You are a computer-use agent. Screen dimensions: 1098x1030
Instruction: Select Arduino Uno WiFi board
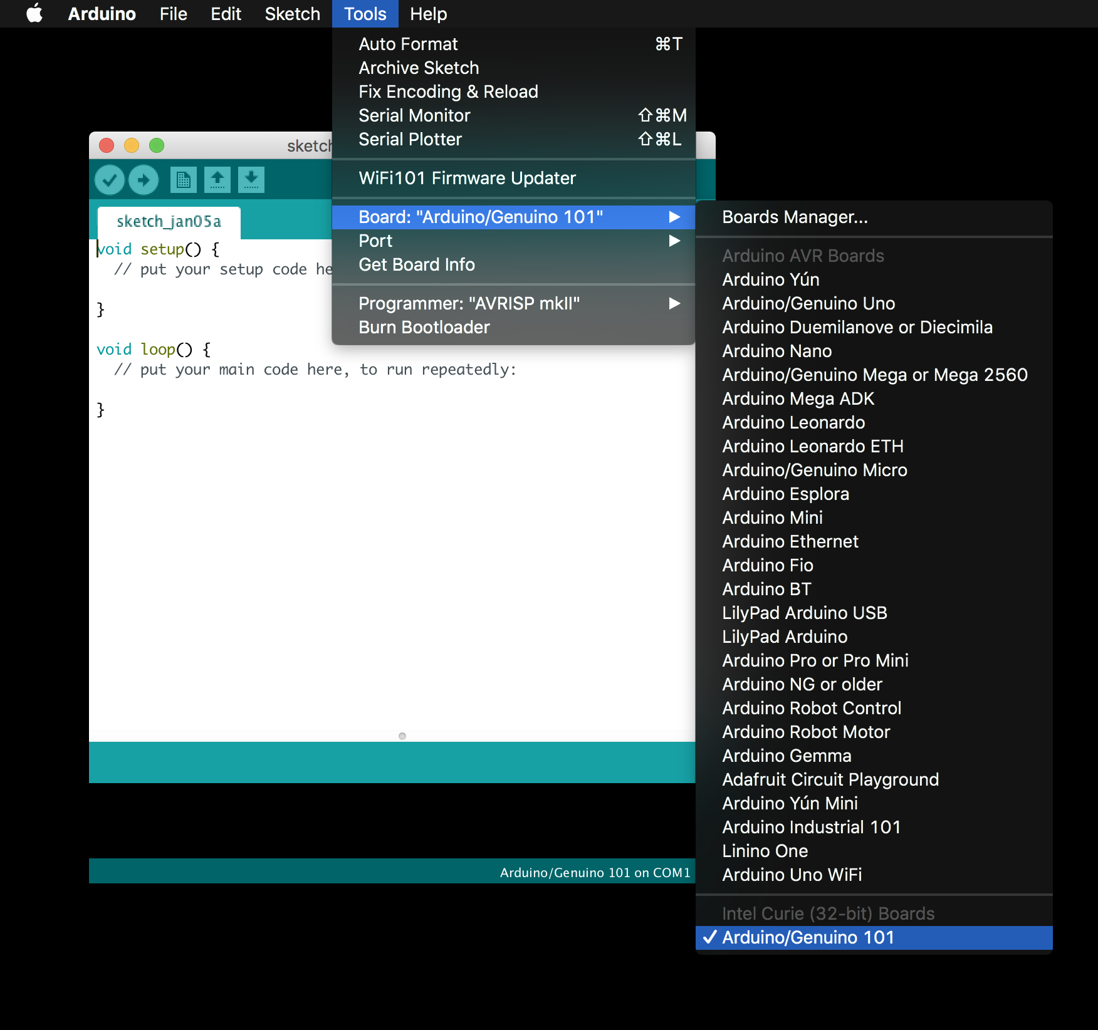874,875
